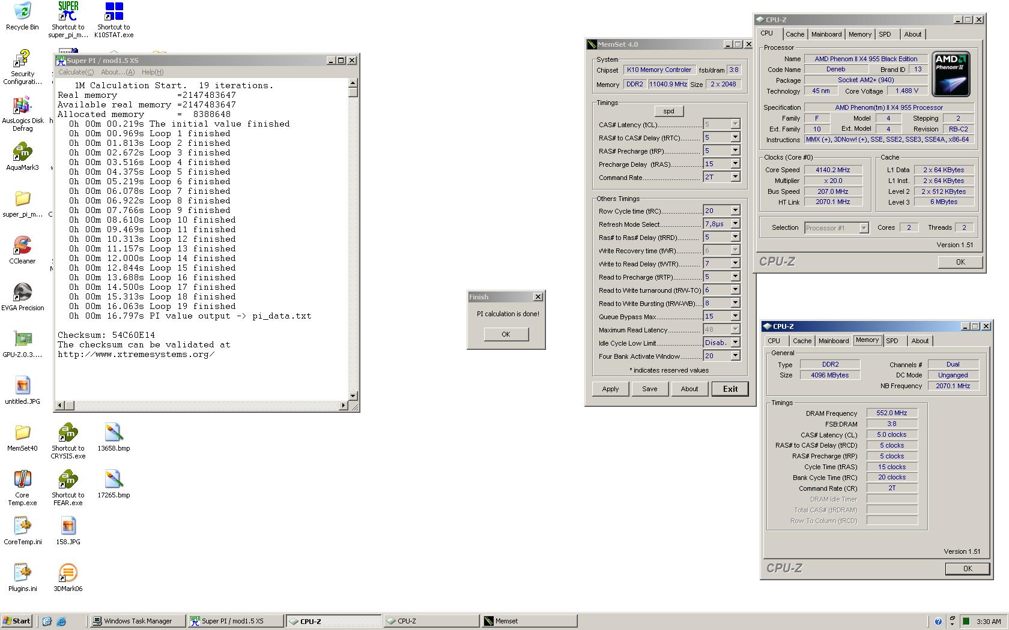Click the AMD Phenom II logo in CPU-Z

951,74
